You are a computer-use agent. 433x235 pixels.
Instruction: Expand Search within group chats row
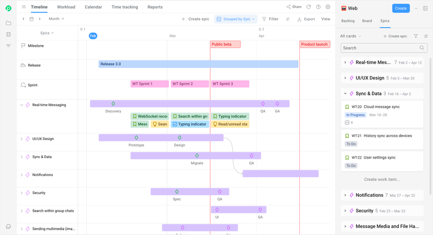[22, 211]
